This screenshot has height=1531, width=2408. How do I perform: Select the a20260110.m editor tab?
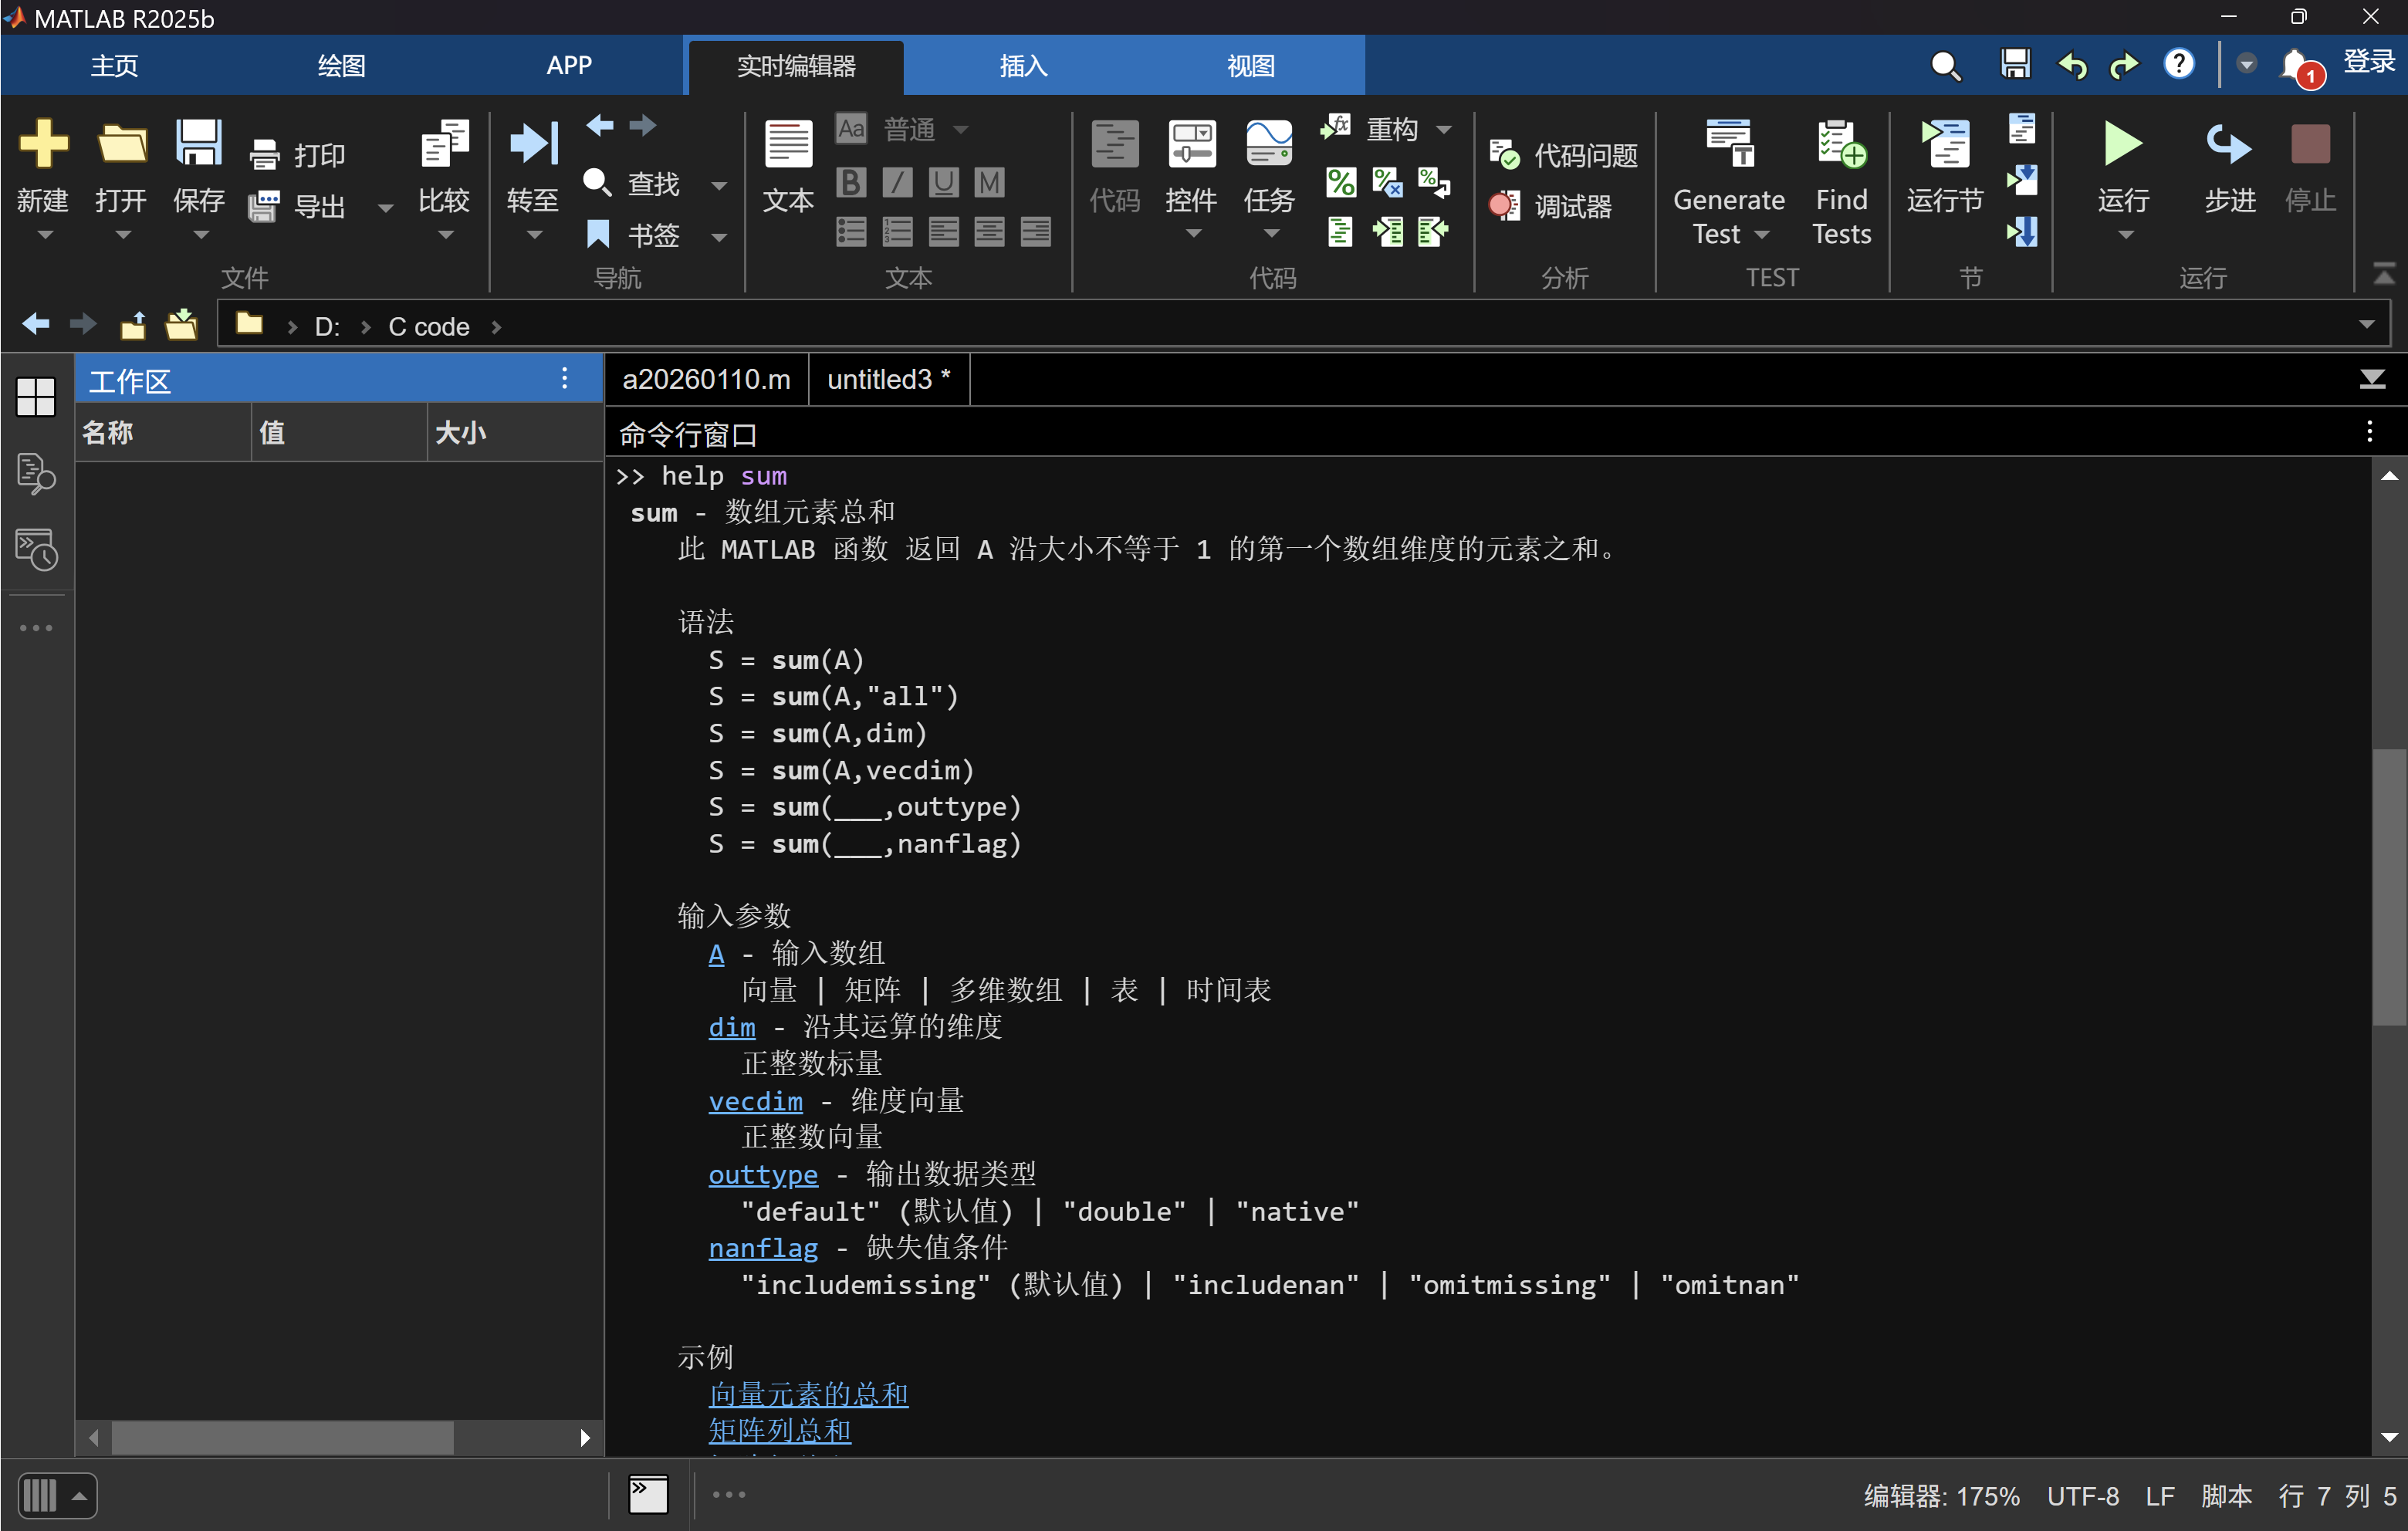click(706, 380)
